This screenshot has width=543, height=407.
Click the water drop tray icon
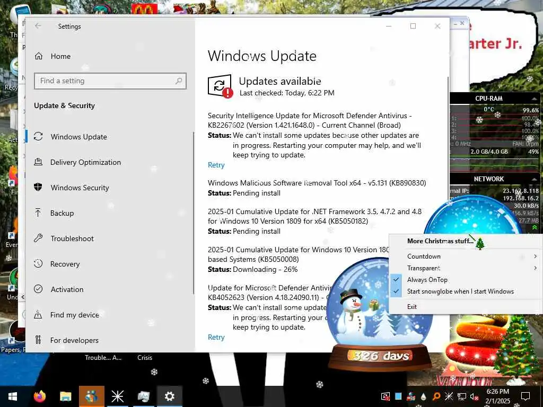424,396
